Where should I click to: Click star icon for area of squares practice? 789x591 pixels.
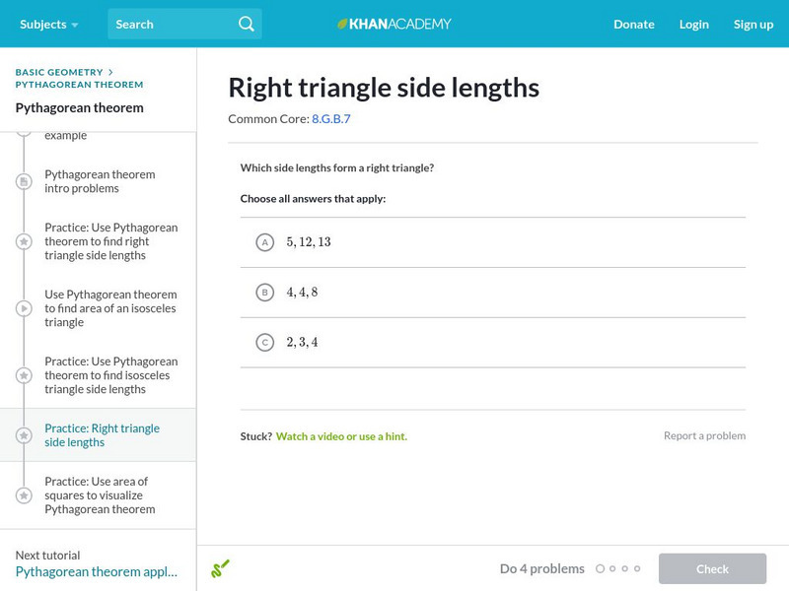24,495
